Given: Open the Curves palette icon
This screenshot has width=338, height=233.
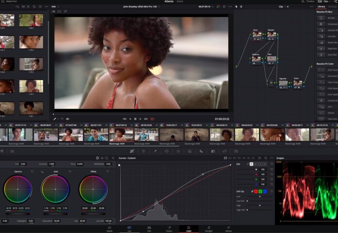Looking at the screenshot, I should coord(132,151).
